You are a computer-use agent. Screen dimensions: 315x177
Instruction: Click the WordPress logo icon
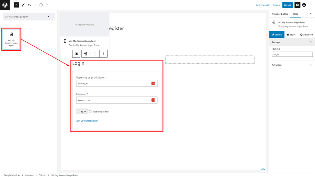point(4,5)
